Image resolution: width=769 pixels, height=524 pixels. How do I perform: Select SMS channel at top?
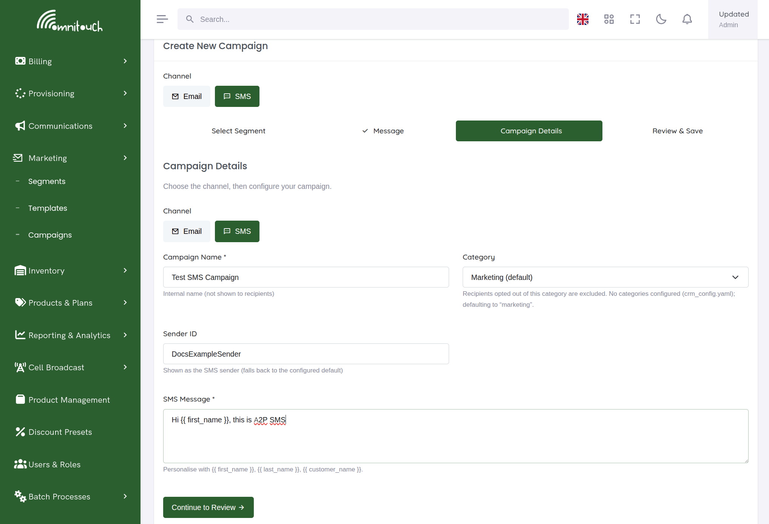pos(237,96)
